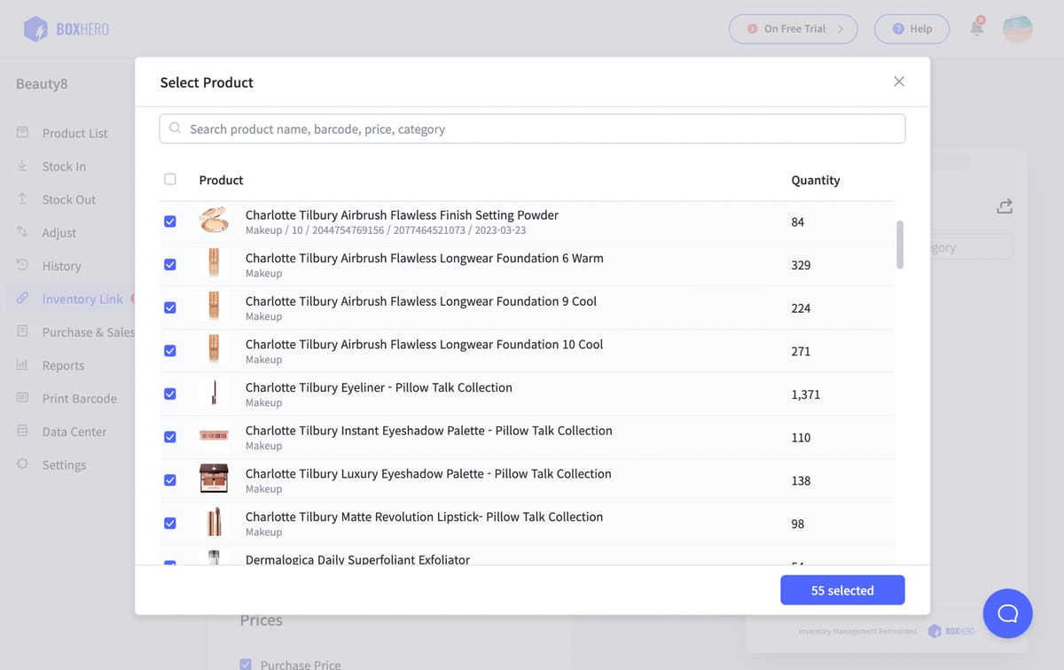1064x670 pixels.
Task: Click the Quantity column header
Action: [x=816, y=180]
